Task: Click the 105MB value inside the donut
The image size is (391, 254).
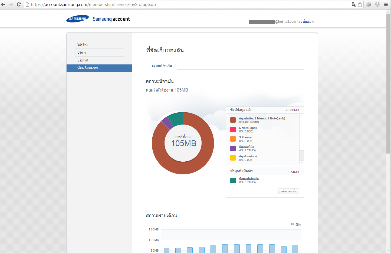Action: coord(183,143)
